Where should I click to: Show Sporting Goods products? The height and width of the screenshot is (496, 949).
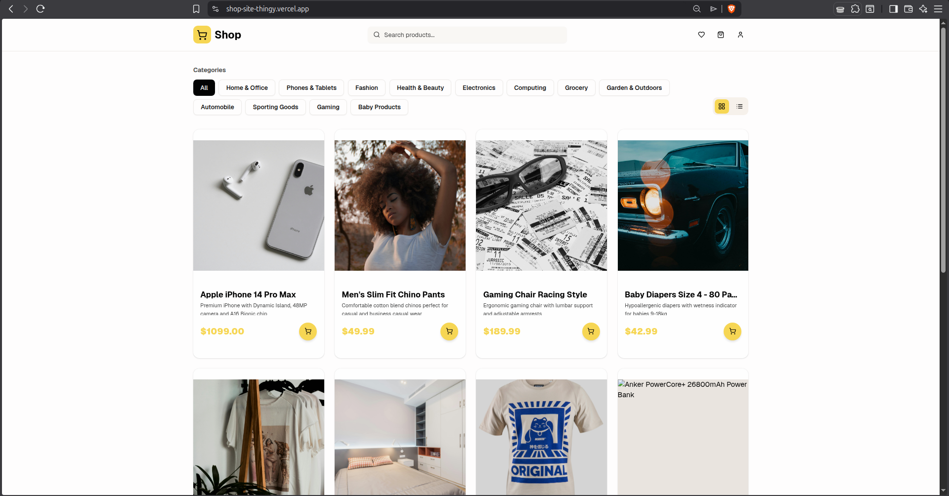tap(275, 107)
